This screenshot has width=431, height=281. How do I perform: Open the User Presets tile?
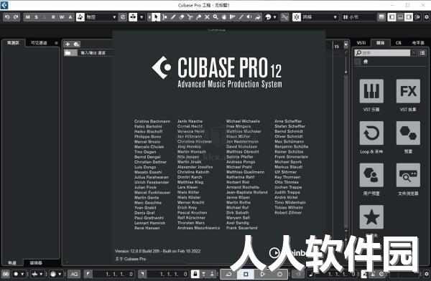coord(371,175)
